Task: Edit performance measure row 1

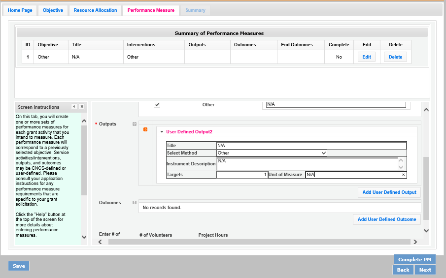Action: click(x=366, y=57)
